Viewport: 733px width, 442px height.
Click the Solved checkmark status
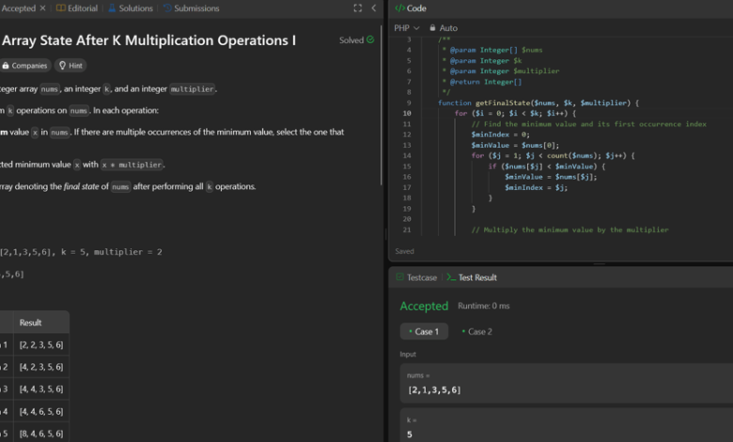tap(357, 40)
